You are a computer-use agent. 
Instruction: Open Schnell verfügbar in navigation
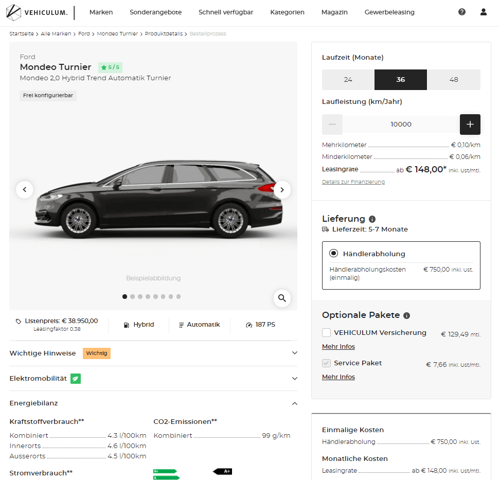point(226,12)
